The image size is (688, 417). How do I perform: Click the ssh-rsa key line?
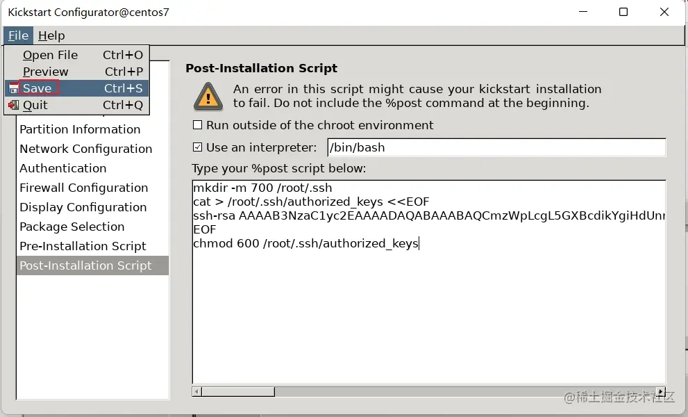click(429, 215)
